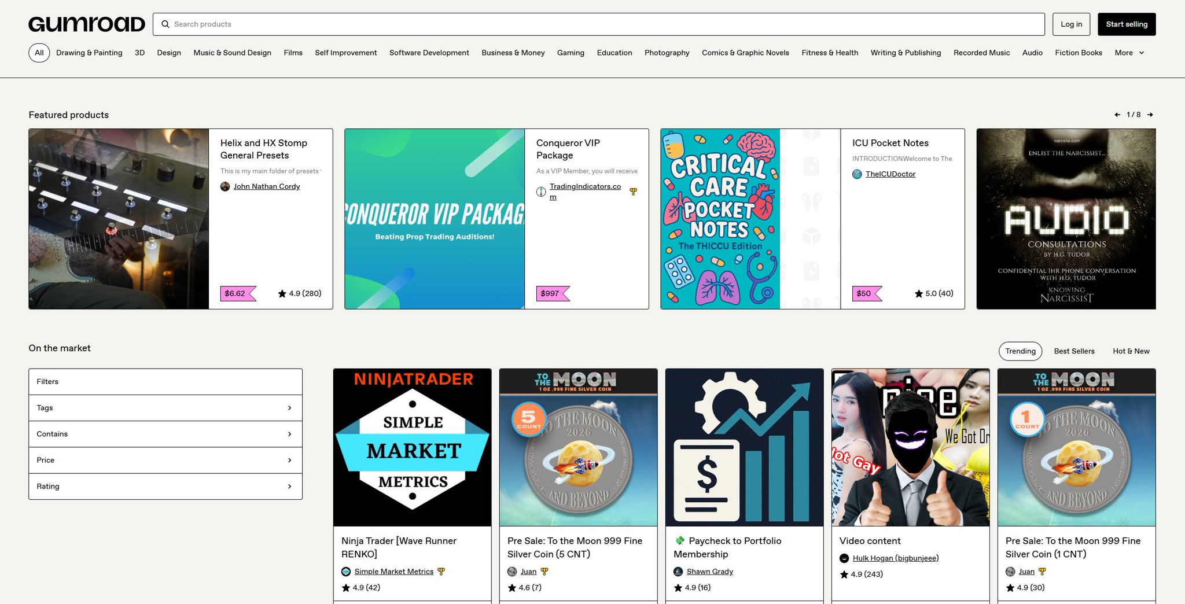Click John Nathan Cordy avatar icon
Screen dimensions: 1185x604
225,186
